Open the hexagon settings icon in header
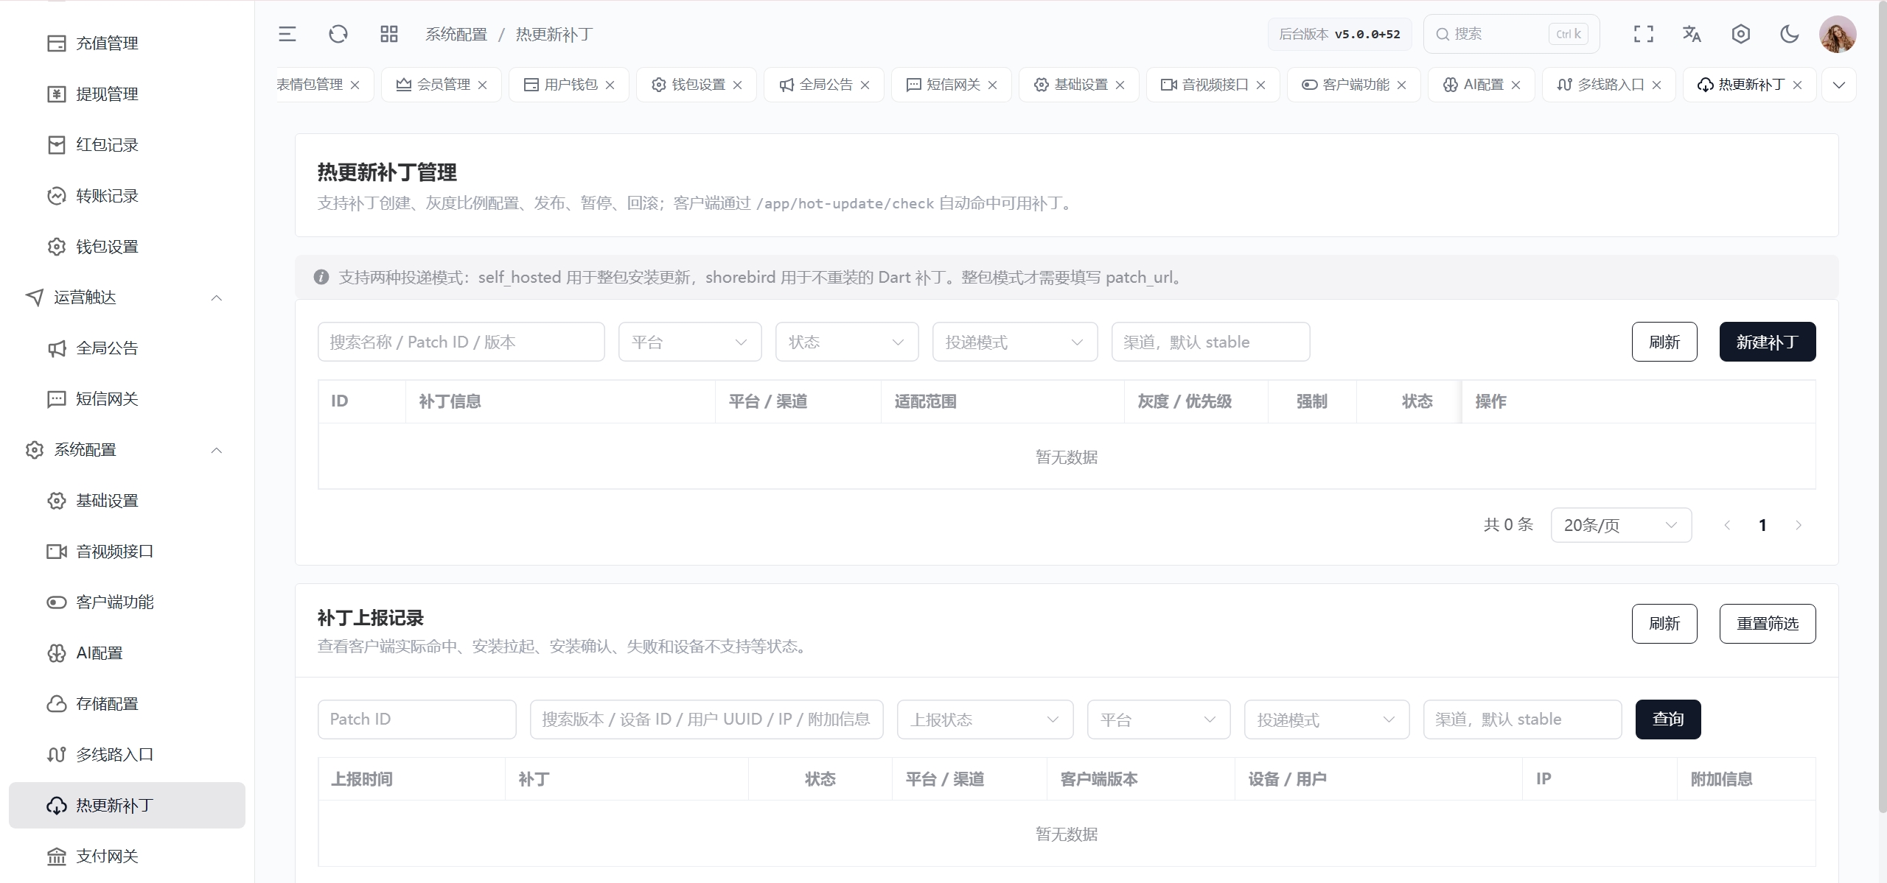This screenshot has width=1887, height=883. [x=1740, y=34]
